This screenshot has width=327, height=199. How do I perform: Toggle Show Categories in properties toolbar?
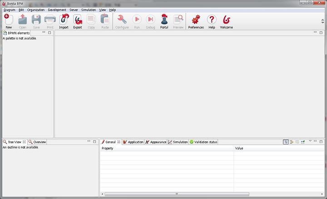(286, 142)
